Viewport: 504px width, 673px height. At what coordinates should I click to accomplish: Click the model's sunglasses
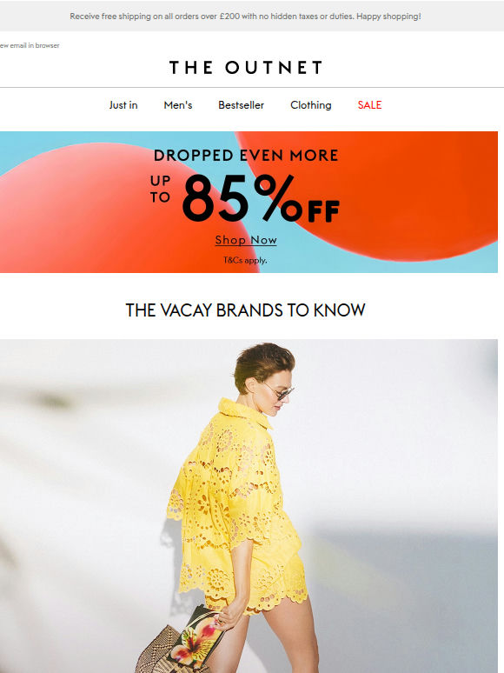click(x=281, y=392)
